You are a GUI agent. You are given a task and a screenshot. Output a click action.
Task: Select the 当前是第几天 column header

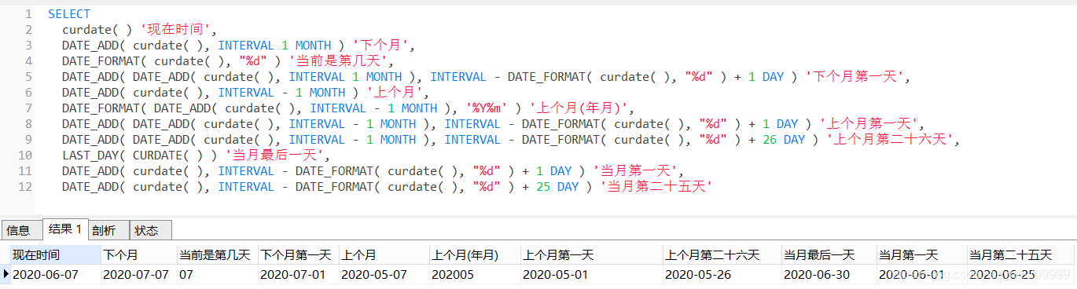(x=217, y=254)
